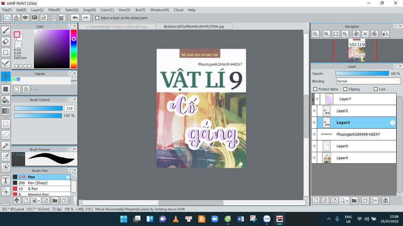Click the Cloud icon in the top toolbar
The image size is (403, 226).
[7, 18]
